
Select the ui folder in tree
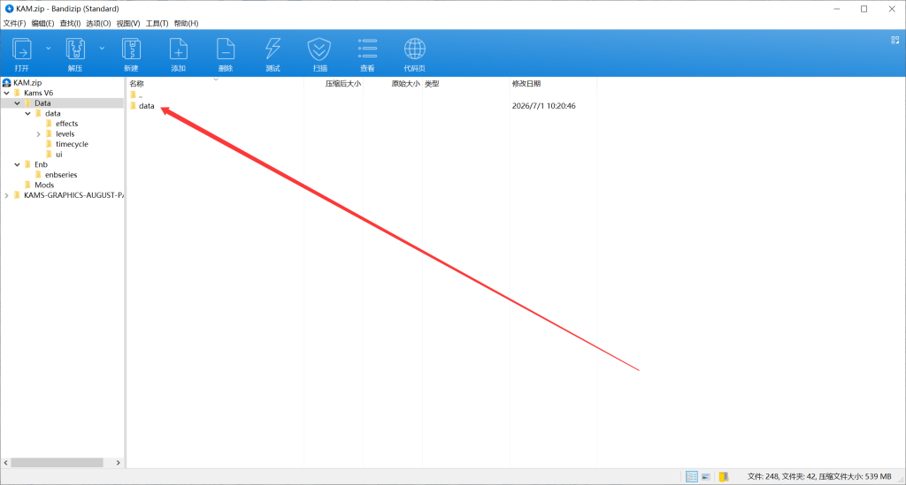[x=59, y=155]
